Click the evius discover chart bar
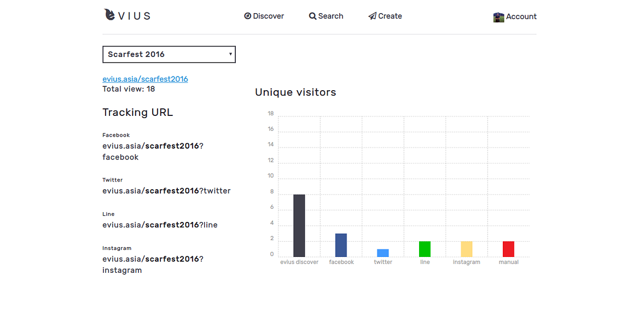The height and width of the screenshot is (328, 639). [x=299, y=226]
